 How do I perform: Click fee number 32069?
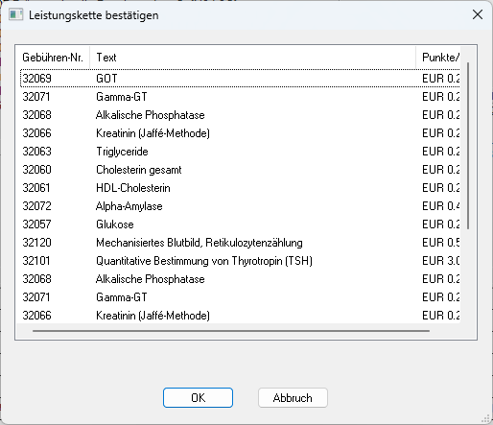tap(36, 79)
